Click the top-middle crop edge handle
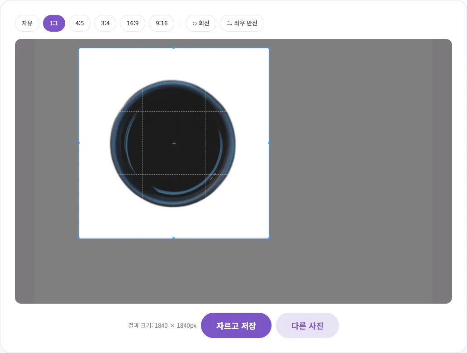The width and height of the screenshot is (467, 353). tap(174, 48)
